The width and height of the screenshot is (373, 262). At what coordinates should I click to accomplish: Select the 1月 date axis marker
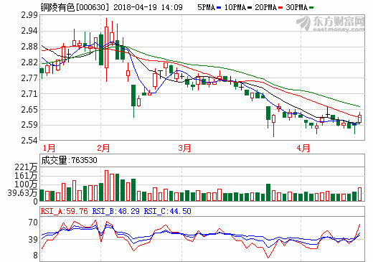click(x=49, y=148)
